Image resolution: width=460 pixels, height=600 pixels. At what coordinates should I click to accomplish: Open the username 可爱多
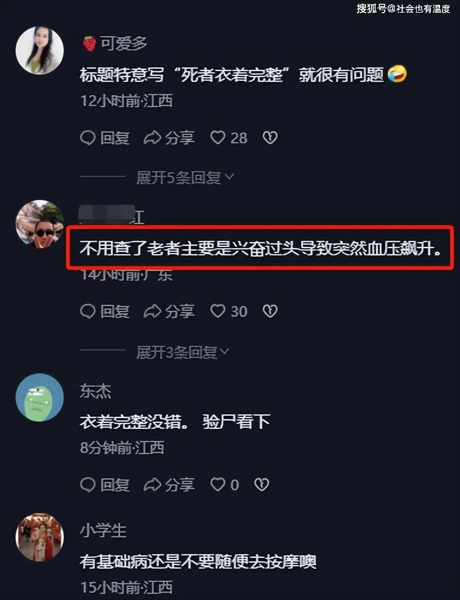123,43
